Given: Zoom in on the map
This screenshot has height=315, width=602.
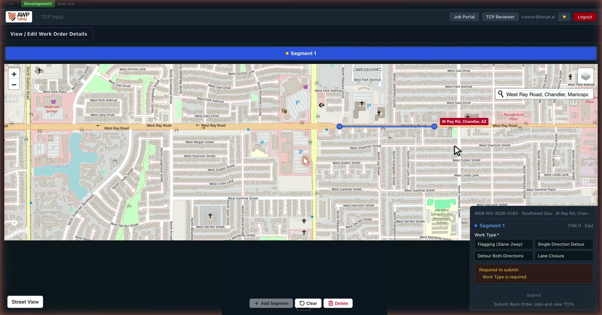Looking at the screenshot, I should tap(14, 74).
